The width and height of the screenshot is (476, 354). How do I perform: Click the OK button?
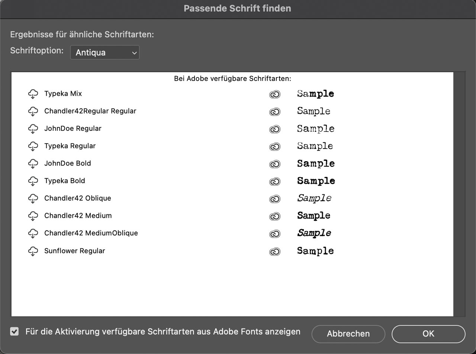[428, 334]
